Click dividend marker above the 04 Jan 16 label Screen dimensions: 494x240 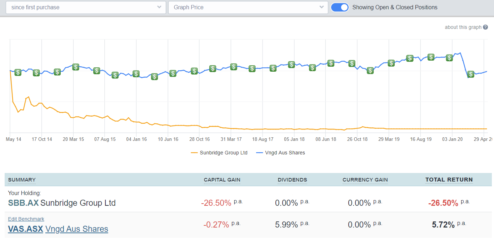click(x=136, y=74)
